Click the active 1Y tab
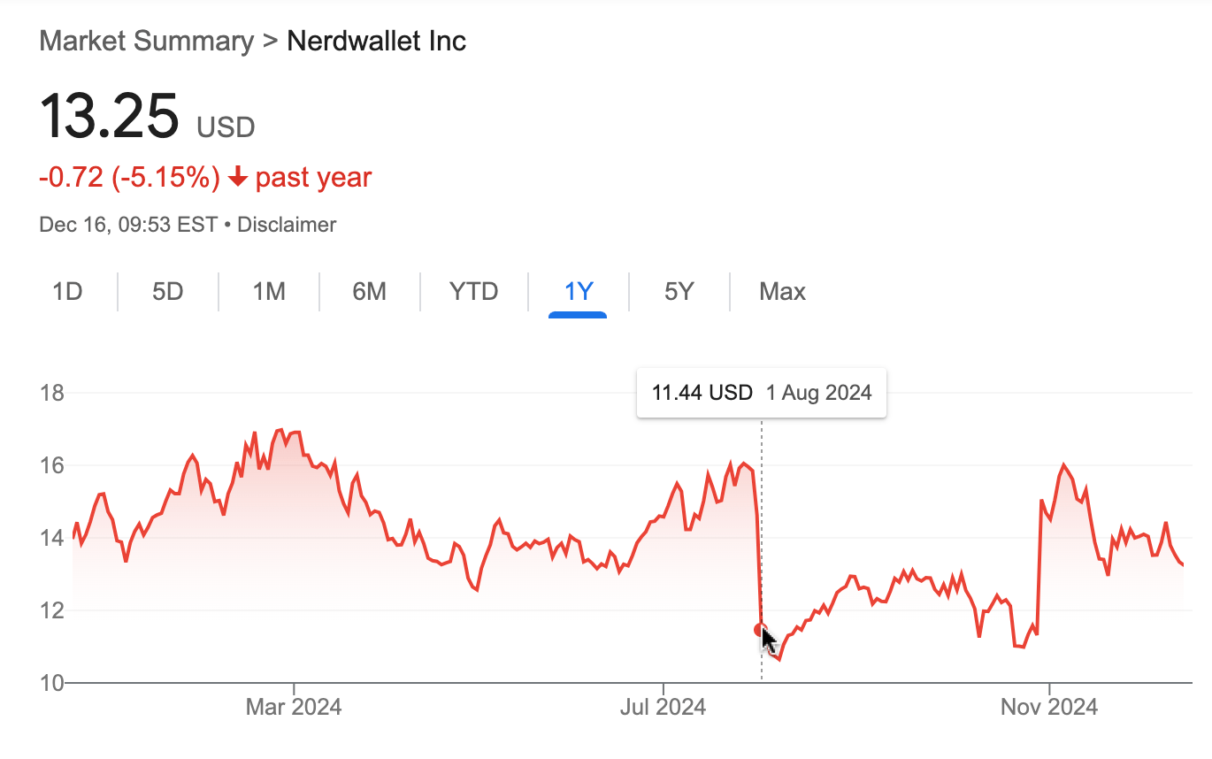1212x759 pixels. [x=578, y=292]
